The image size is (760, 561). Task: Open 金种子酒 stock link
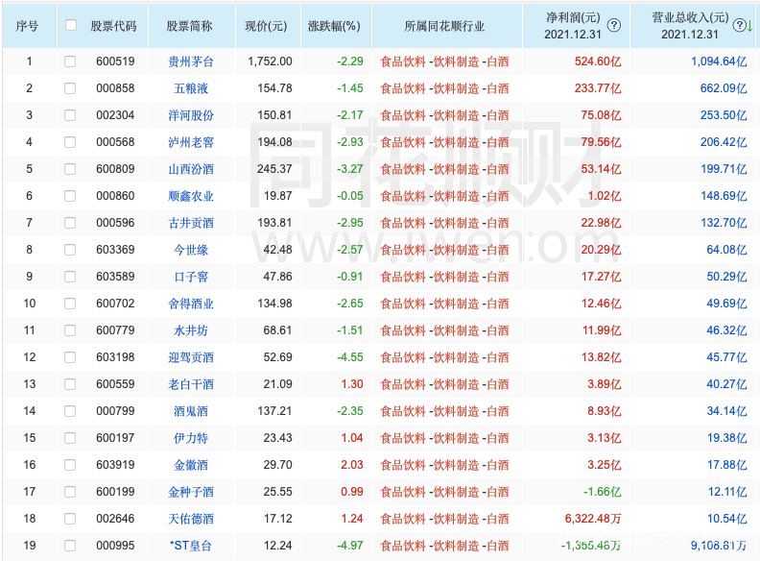coord(191,492)
